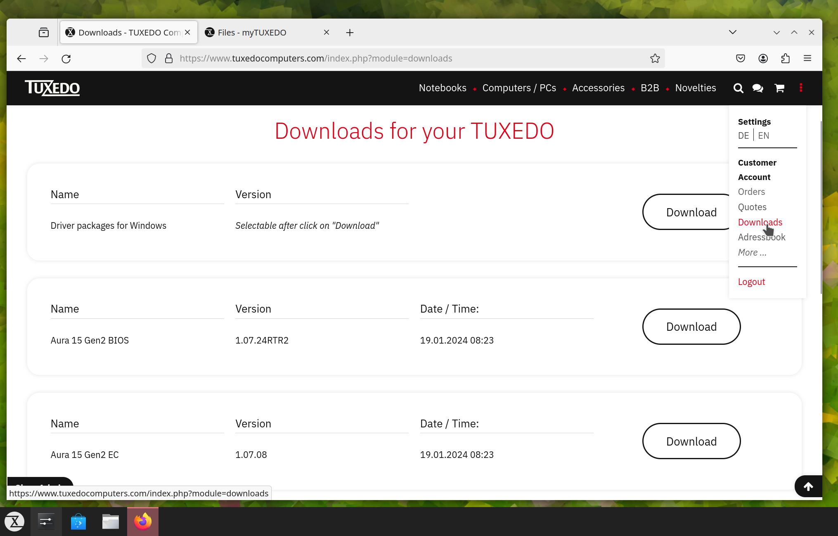Viewport: 838px width, 536px height.
Task: Click the Firefox taskbar icon
Action: pyautogui.click(x=143, y=522)
